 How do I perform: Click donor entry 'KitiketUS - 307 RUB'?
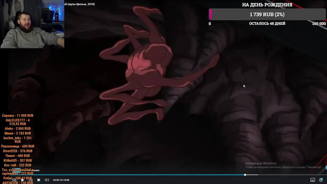tap(18, 160)
